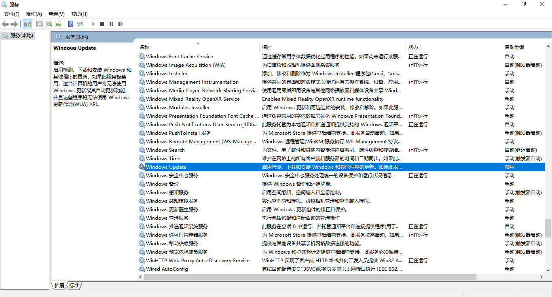Select Windows 预览体验成员服务 row
Screen dimensions: 552x297
pos(341,252)
